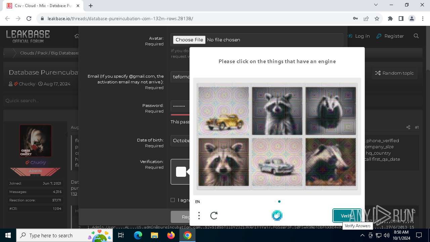Select the silver car captcha image
The height and width of the screenshot is (242, 430).
pos(277,162)
